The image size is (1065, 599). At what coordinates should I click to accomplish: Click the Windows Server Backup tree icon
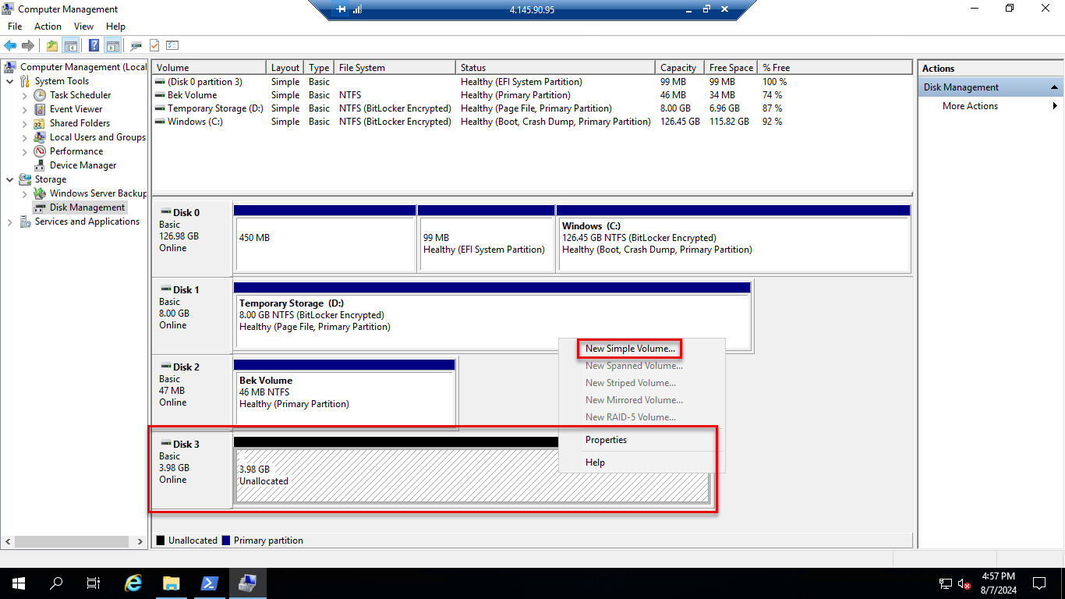coord(40,193)
